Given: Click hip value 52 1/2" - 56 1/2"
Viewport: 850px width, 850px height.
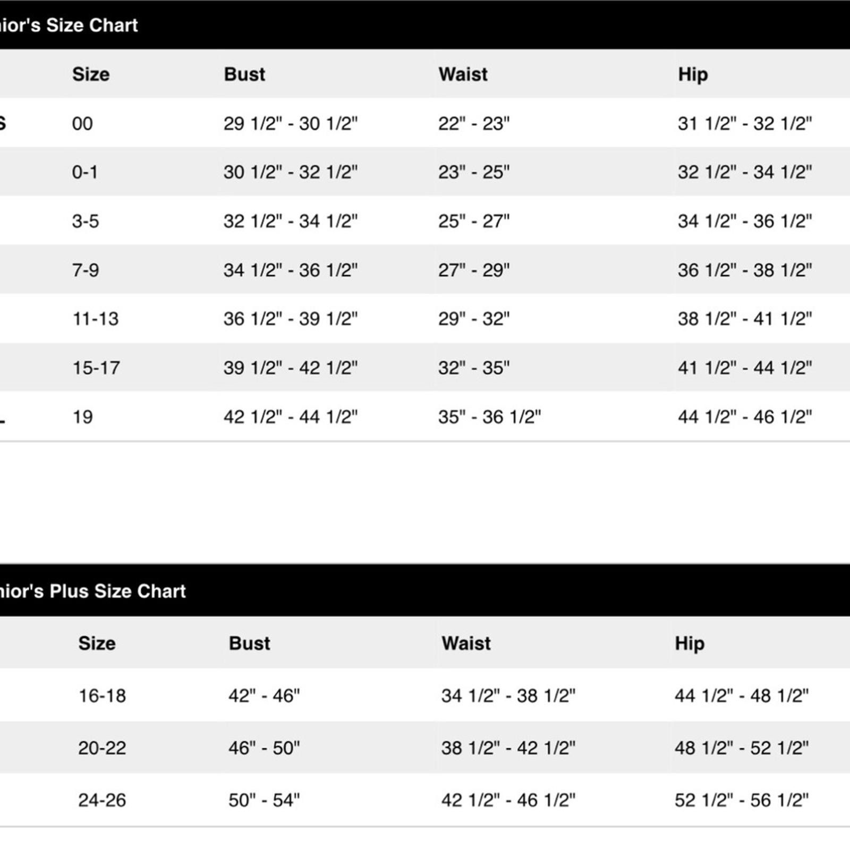Looking at the screenshot, I should coord(742,800).
